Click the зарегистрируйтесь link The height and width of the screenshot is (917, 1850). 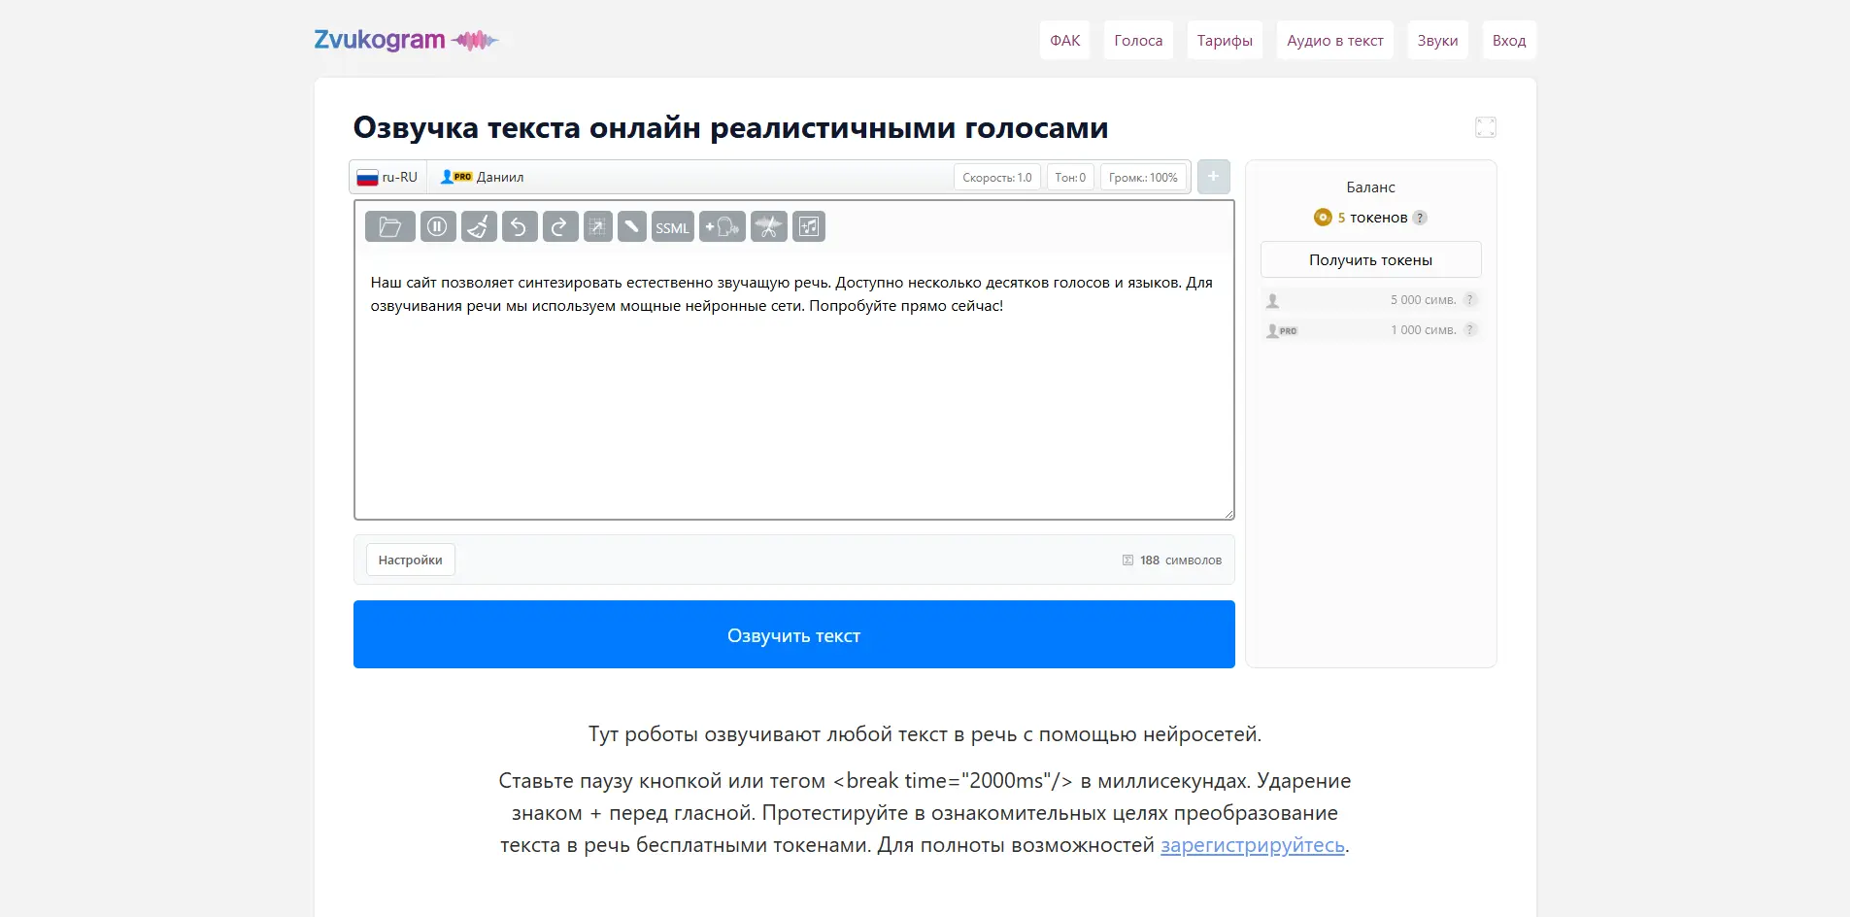1251,845
